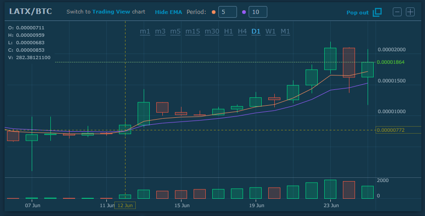Switch to the H1 hourly timeframe
The height and width of the screenshot is (216, 425).
(x=229, y=31)
